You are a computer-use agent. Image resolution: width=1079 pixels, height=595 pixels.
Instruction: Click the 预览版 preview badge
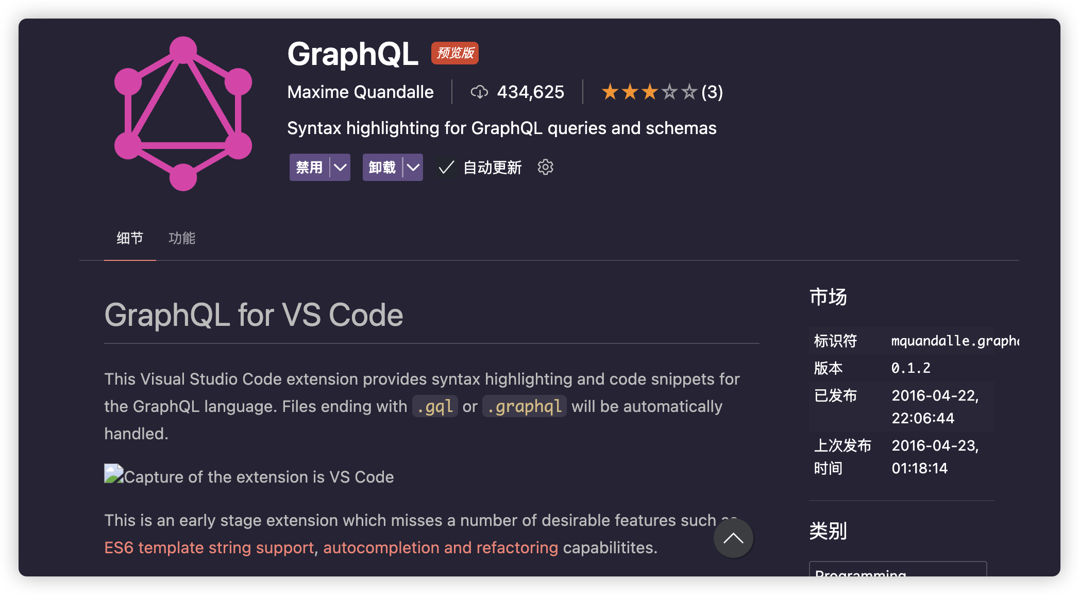click(x=455, y=53)
